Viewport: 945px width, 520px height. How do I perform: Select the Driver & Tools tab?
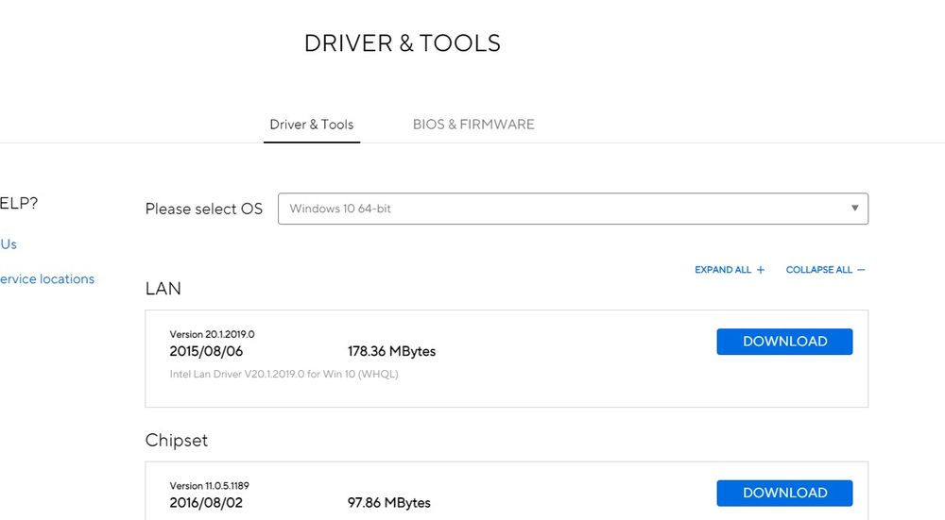click(x=311, y=125)
